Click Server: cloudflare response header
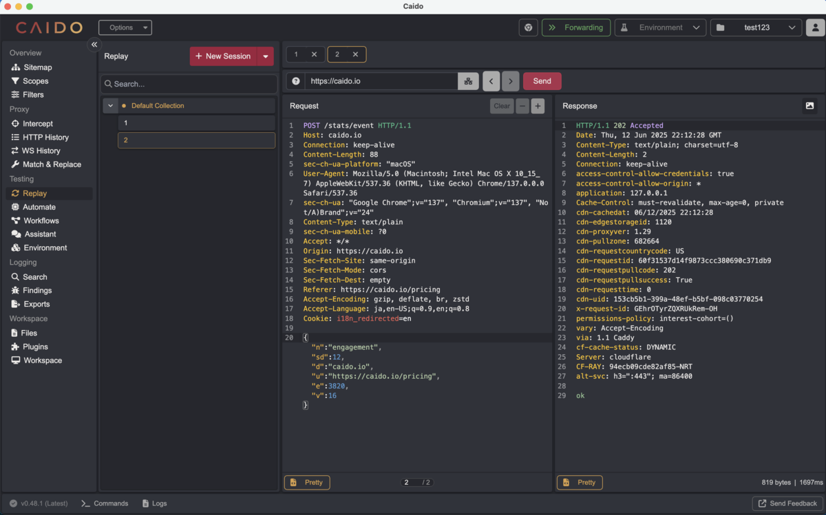This screenshot has height=515, width=826. [x=613, y=357]
